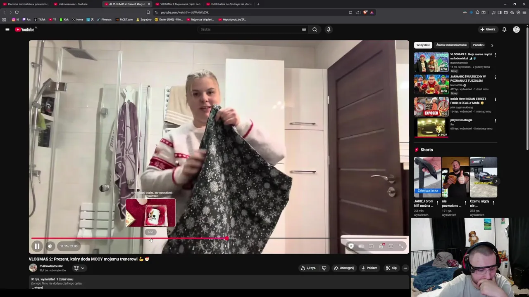The height and width of the screenshot is (297, 529).
Task: Create a clip with Klip button
Action: pyautogui.click(x=391, y=268)
